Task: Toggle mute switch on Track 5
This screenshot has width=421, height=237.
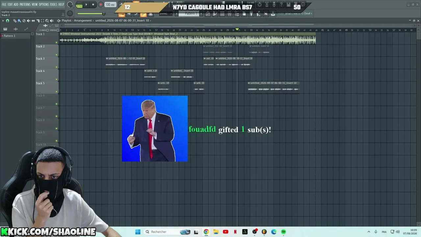Action: coord(57,92)
